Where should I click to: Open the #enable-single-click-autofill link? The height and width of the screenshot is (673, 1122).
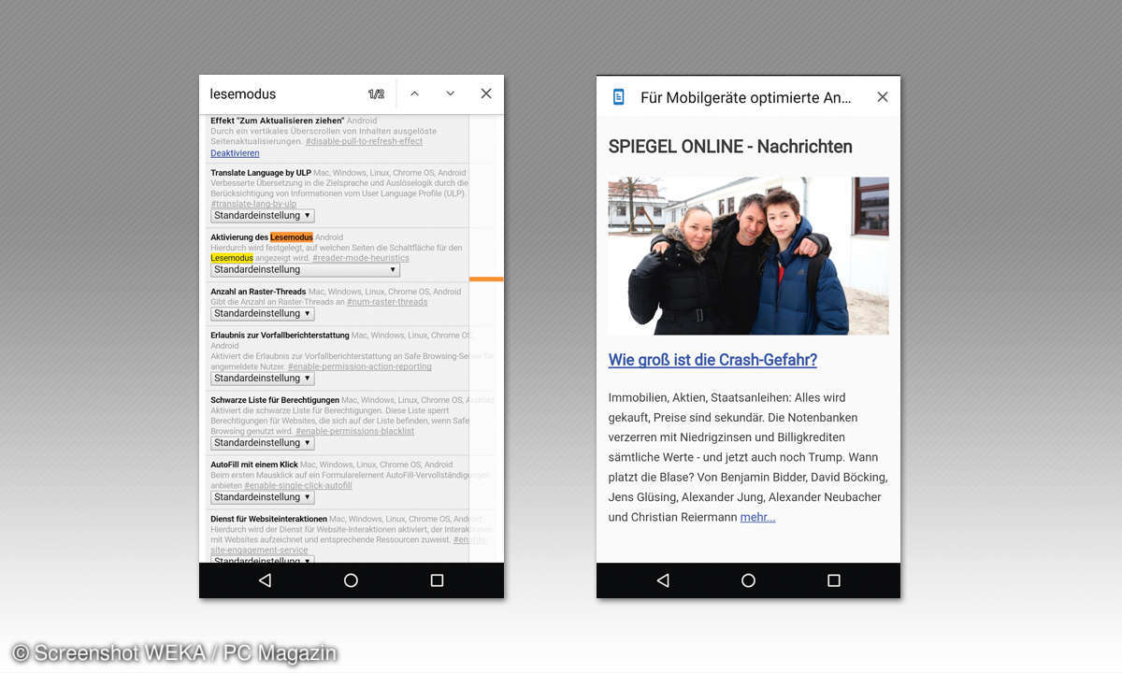click(x=298, y=486)
